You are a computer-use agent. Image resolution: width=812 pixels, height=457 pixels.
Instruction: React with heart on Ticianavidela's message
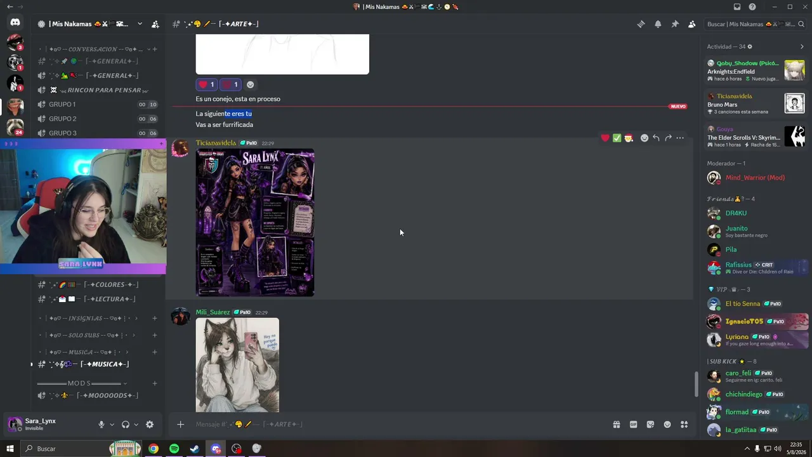pos(605,138)
